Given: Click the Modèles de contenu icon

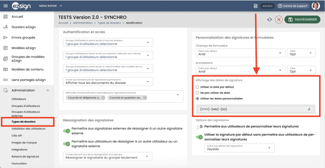Looking at the screenshot, I should point(6,69).
